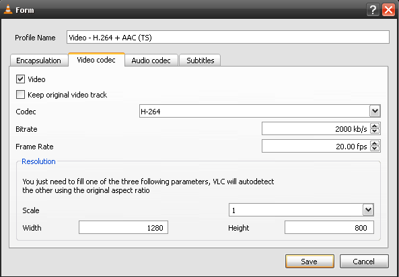
Task: Click the Profile Name label
Action: tap(35, 38)
